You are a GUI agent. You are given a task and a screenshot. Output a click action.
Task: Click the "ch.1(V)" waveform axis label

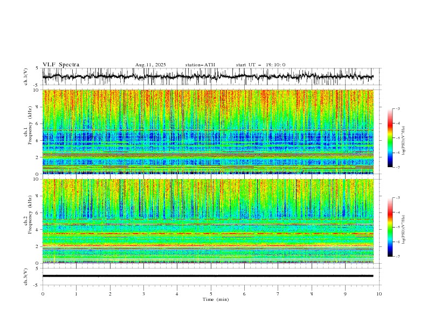[x=26, y=77]
